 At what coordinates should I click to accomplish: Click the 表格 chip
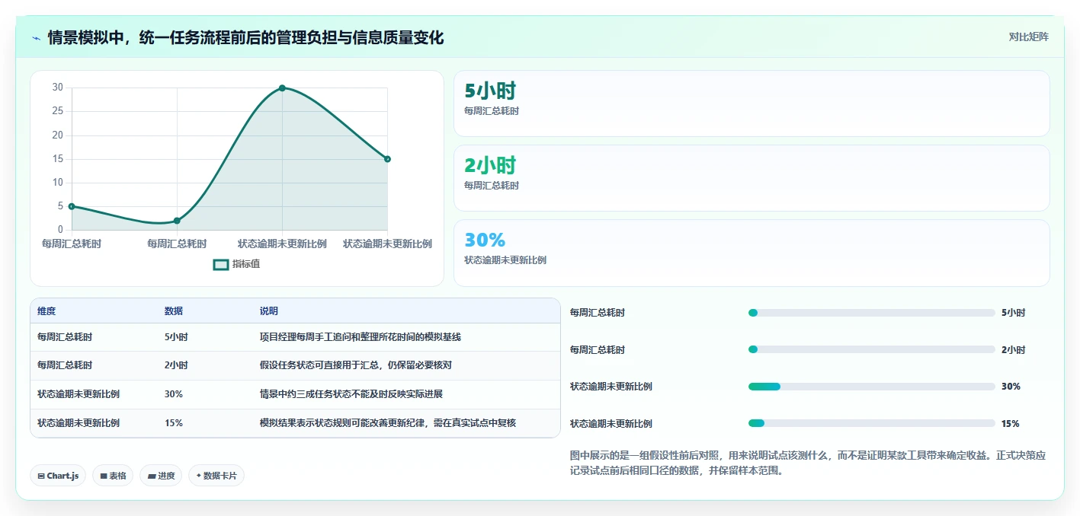113,476
